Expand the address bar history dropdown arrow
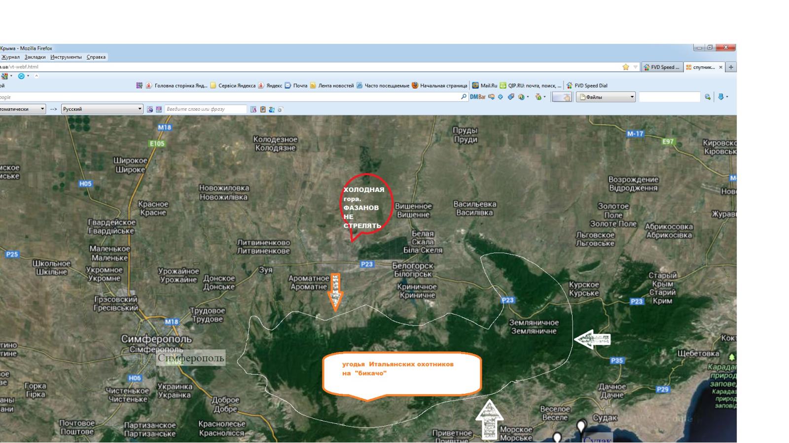789x443 pixels. 636,67
